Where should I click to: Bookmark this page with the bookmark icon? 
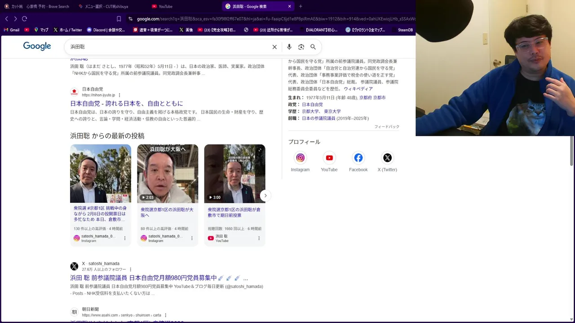[119, 19]
